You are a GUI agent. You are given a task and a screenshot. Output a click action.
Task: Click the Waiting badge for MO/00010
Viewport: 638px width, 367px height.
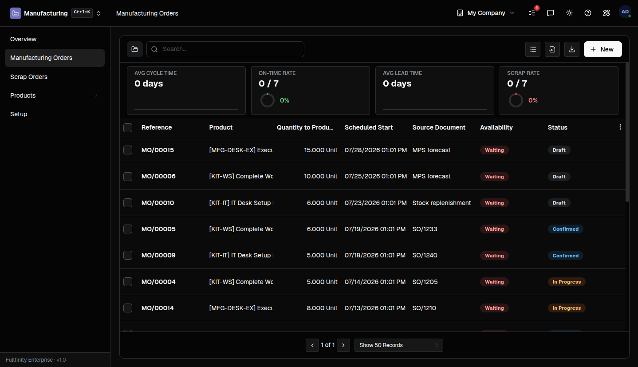tap(494, 203)
